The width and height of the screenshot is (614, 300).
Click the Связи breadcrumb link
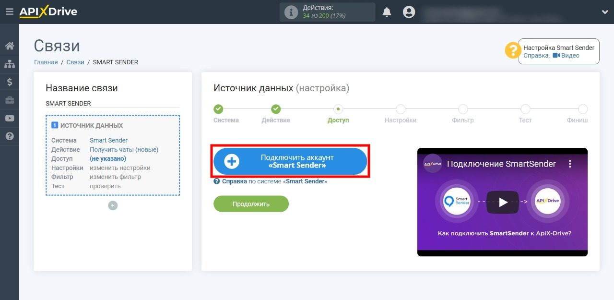[x=75, y=62]
